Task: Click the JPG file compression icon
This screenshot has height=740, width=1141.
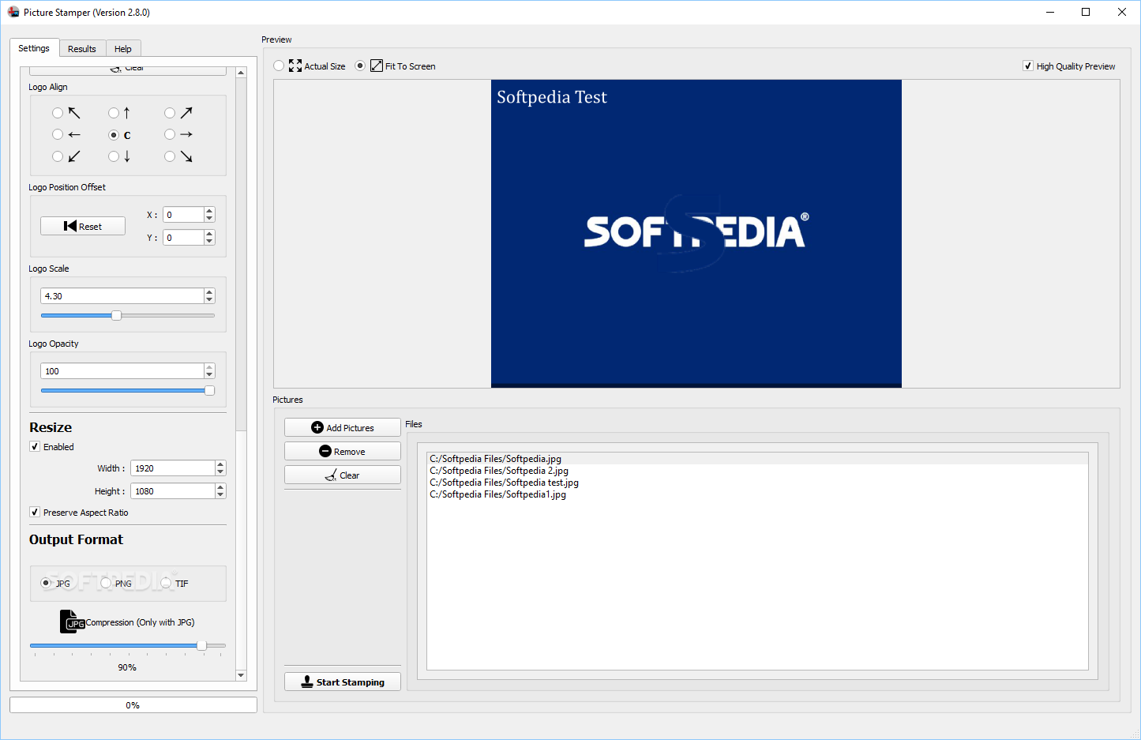Action: click(73, 622)
